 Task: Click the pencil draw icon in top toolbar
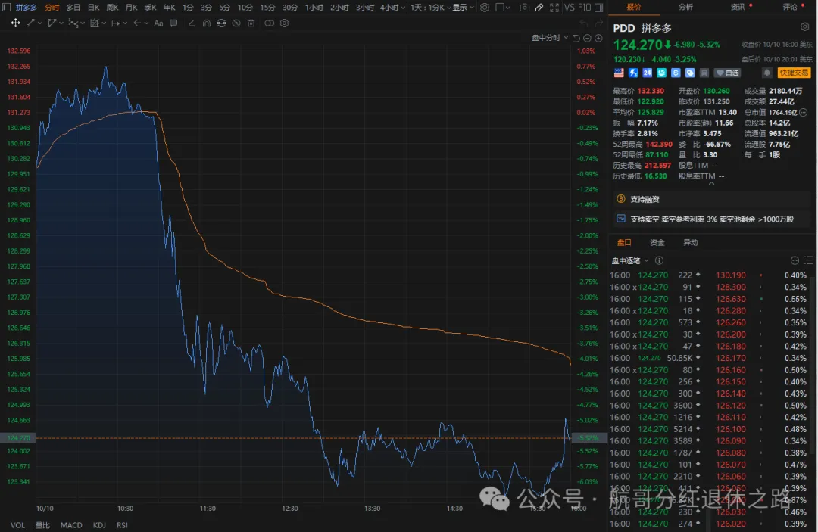click(539, 8)
